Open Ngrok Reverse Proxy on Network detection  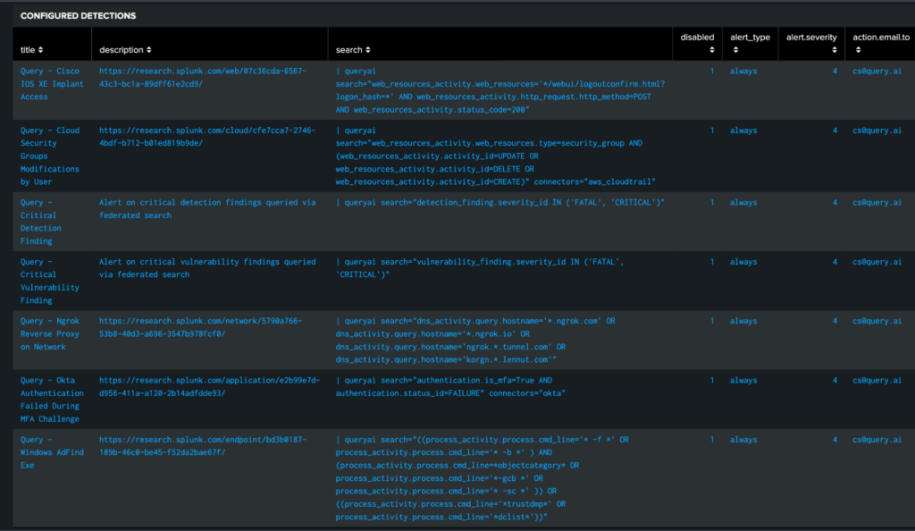(x=50, y=333)
